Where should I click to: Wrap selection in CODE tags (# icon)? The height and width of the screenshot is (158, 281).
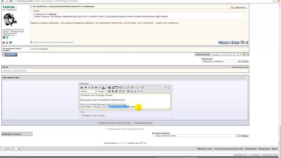click(128, 91)
